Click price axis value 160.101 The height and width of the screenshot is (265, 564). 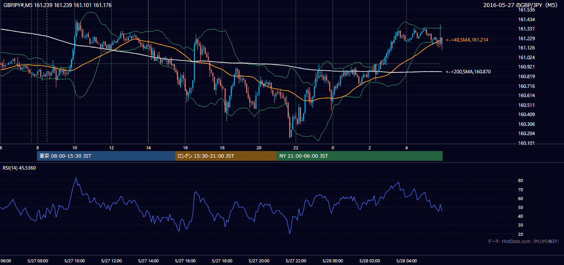click(x=526, y=143)
